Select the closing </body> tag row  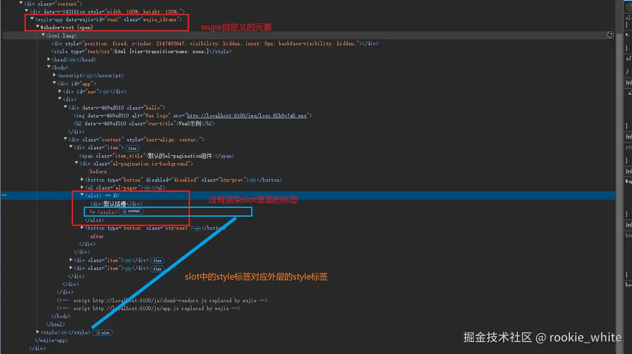tap(61, 317)
